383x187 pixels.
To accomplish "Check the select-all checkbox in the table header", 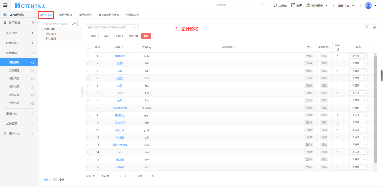I will point(89,47).
